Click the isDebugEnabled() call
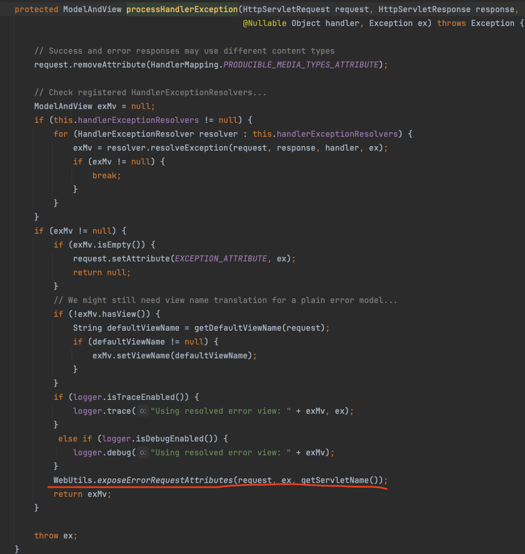The height and width of the screenshot is (554, 525). 177,439
